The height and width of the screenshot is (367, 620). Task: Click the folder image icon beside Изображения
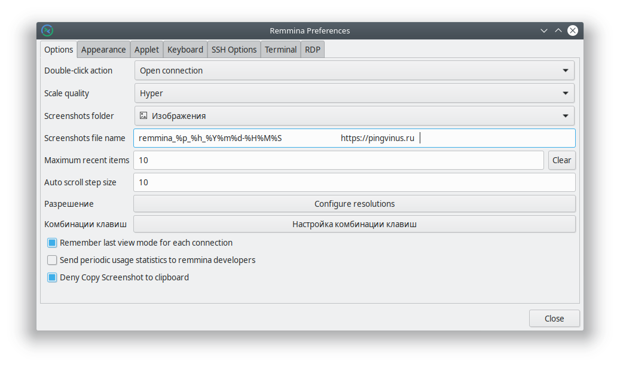click(143, 115)
